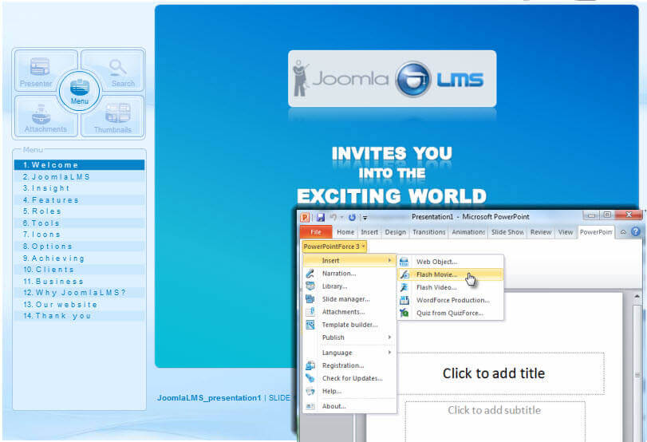
Task: Open the PowerPointForce 3 dropdown
Action: pos(334,247)
